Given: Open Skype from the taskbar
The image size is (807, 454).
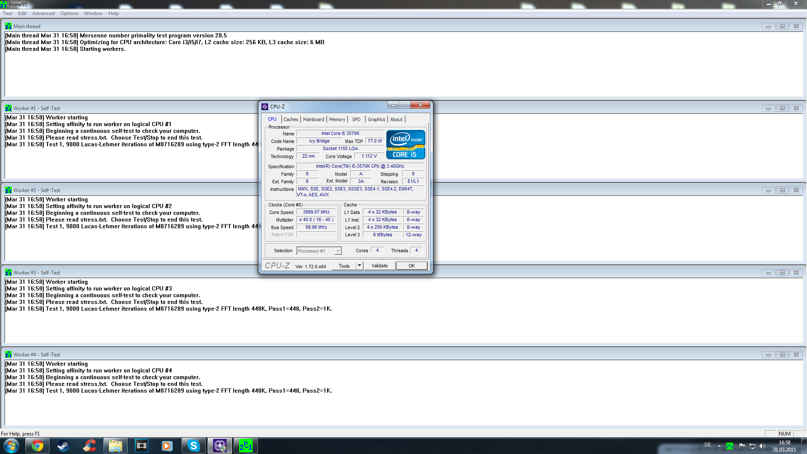Looking at the screenshot, I should coord(193,446).
